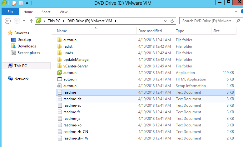Viewport: 243px width, 147px height.
Task: Click DVD Drive (E:) VMware VIM breadcrumb
Action: click(90, 21)
